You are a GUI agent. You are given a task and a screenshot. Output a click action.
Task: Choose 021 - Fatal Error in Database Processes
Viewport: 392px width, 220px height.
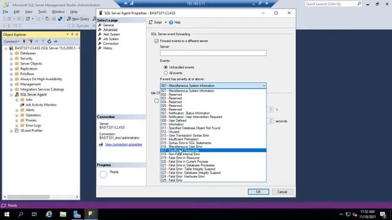pyautogui.click(x=213, y=165)
